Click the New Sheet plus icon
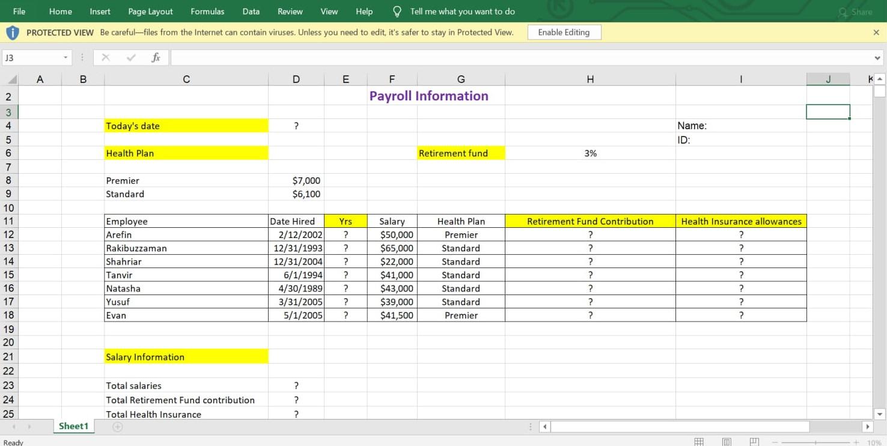887x446 pixels. (x=117, y=426)
